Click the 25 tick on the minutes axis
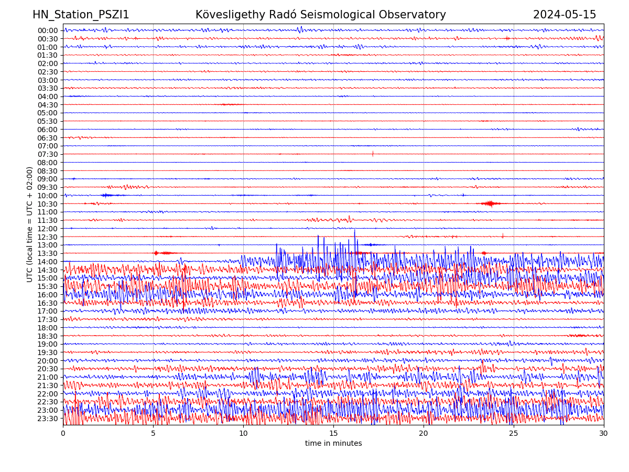Screen dimensions: 629x472 (514, 434)
